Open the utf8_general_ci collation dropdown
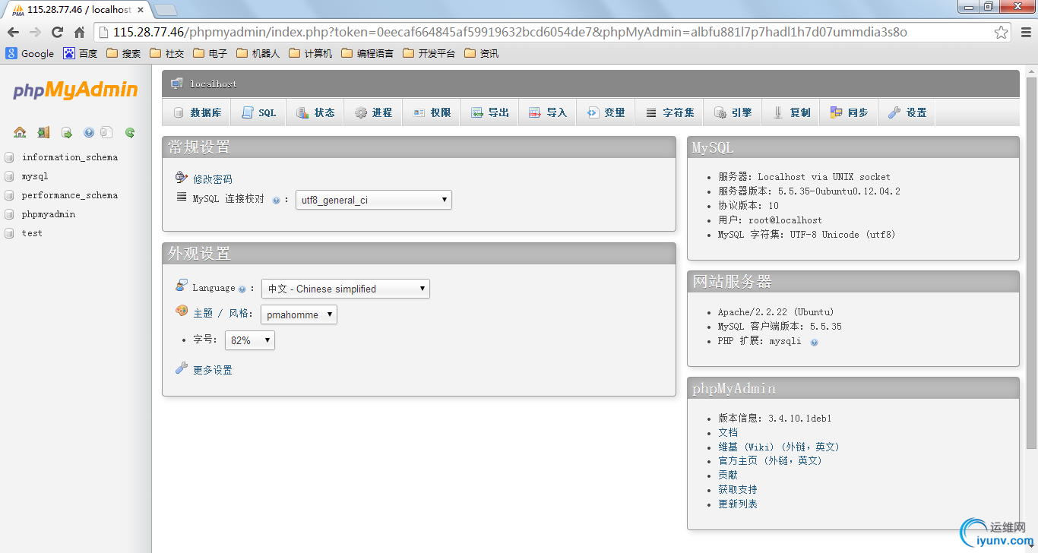This screenshot has height=553, width=1038. coord(373,200)
